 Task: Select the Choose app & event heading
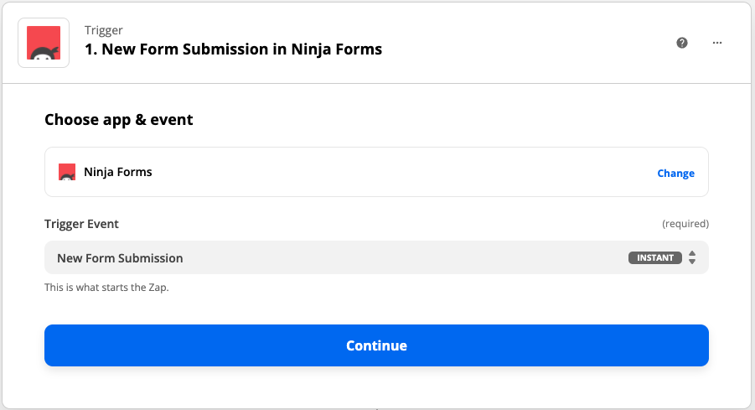(x=118, y=120)
